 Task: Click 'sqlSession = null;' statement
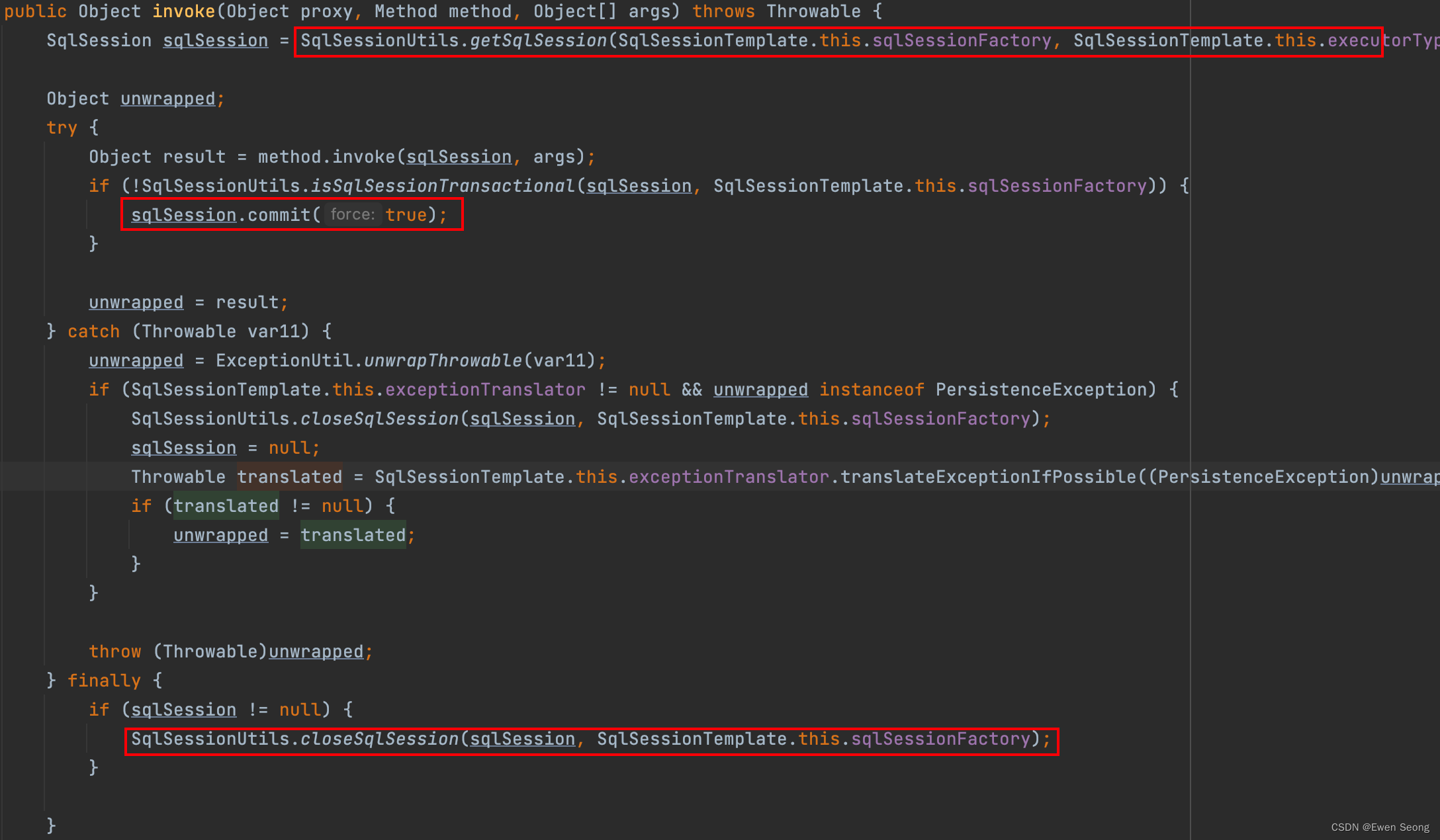pyautogui.click(x=226, y=448)
